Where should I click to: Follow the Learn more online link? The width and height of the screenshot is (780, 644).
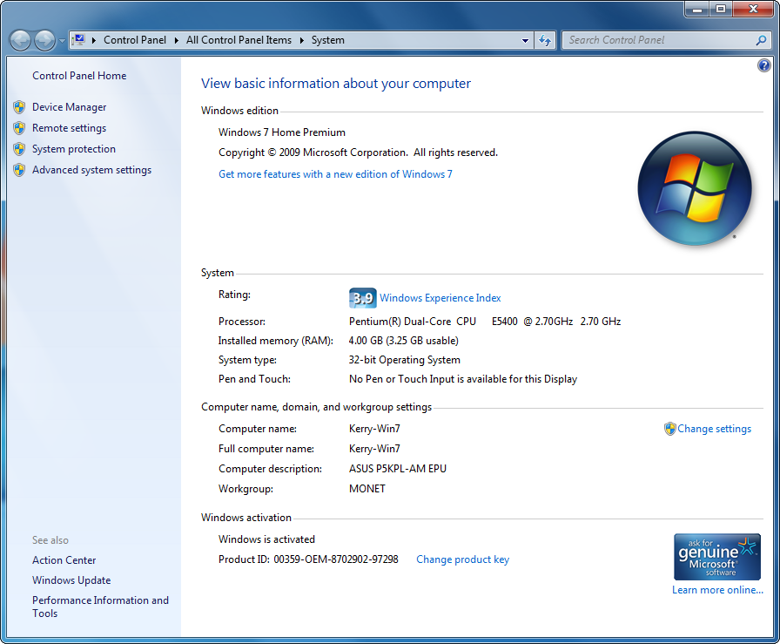point(717,590)
